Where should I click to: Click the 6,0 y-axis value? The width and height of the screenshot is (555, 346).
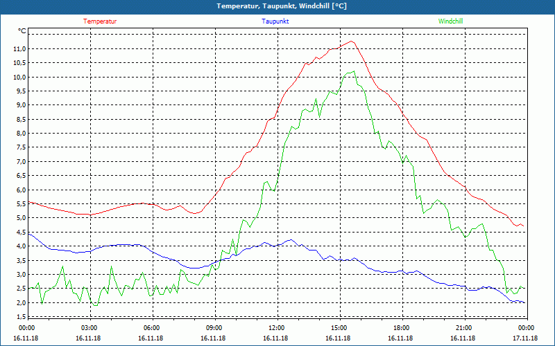[x=21, y=190]
